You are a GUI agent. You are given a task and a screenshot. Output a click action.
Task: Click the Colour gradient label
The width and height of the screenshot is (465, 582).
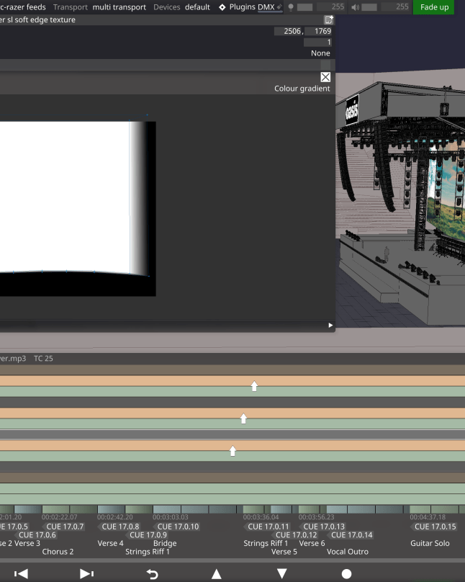pyautogui.click(x=302, y=89)
